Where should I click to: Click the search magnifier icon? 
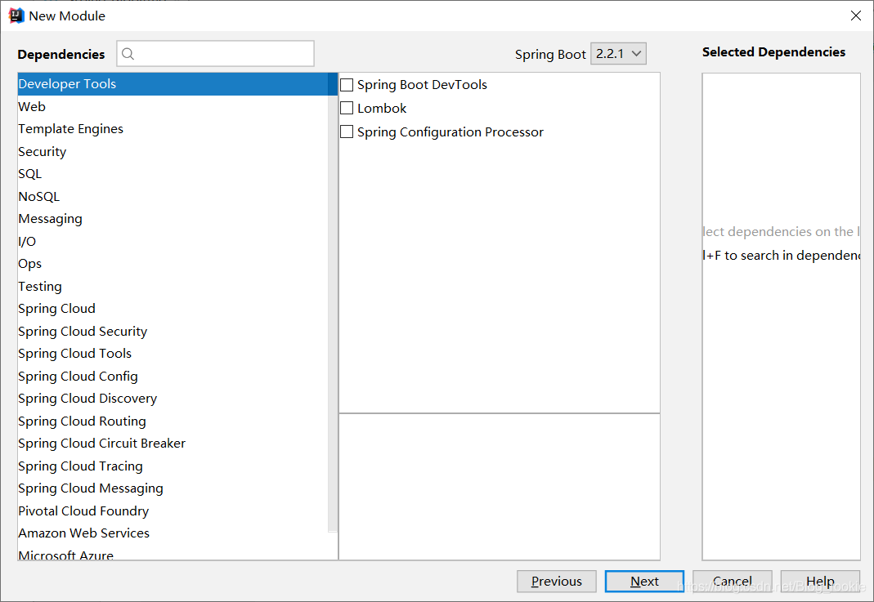click(x=128, y=53)
